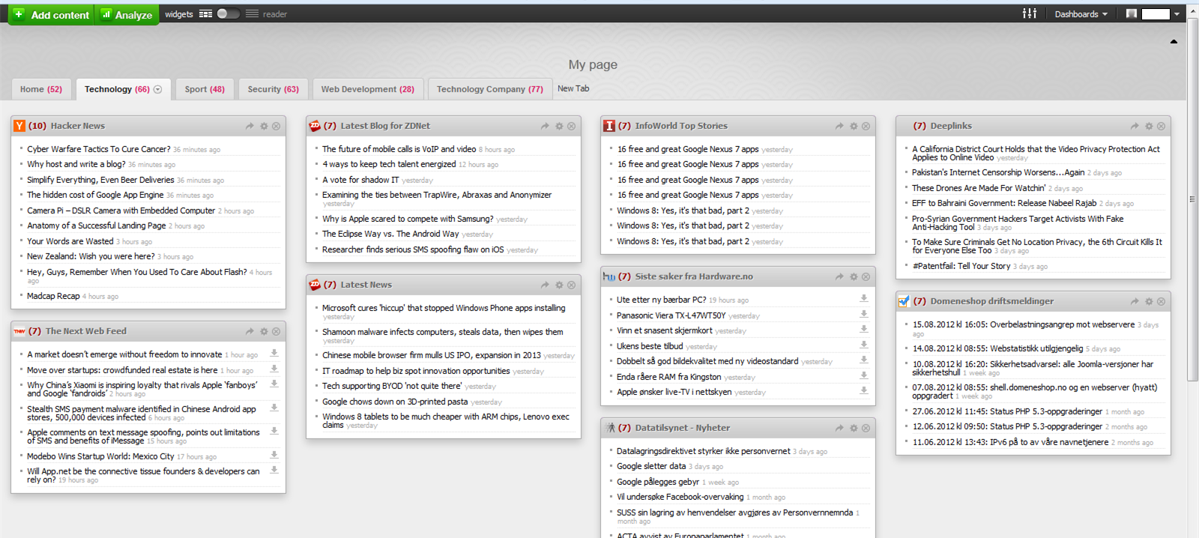Open settings gear for InfoWorld Top Stories
The width and height of the screenshot is (1199, 538).
pos(853,126)
